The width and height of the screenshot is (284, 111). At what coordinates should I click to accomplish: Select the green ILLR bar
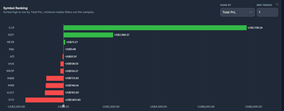155,28
